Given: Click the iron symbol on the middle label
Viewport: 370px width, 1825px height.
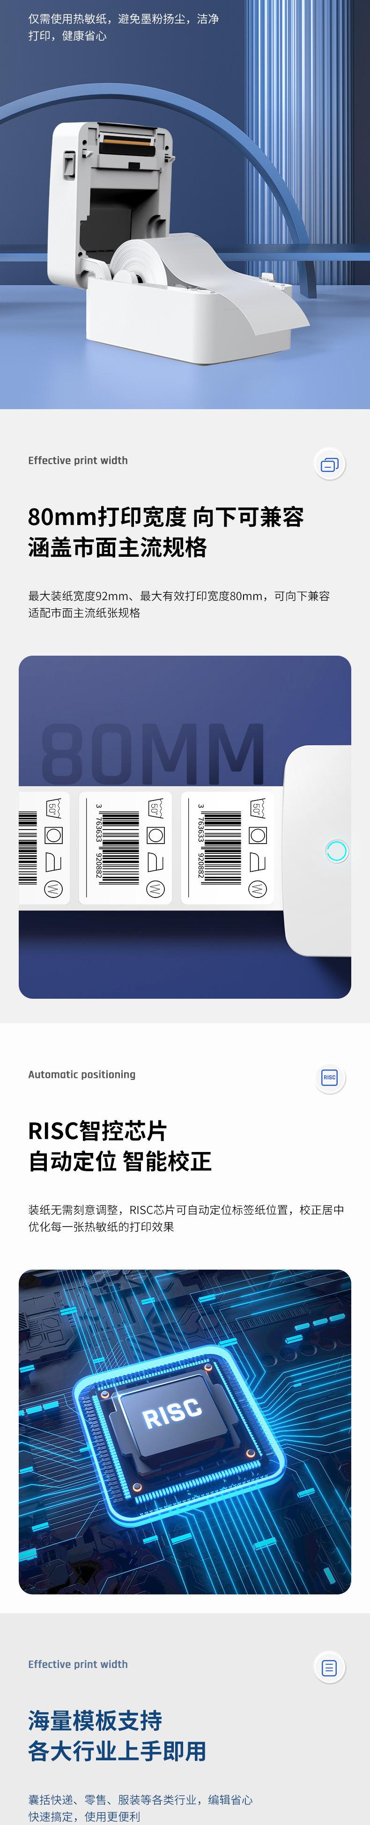Looking at the screenshot, I should pos(155,861).
